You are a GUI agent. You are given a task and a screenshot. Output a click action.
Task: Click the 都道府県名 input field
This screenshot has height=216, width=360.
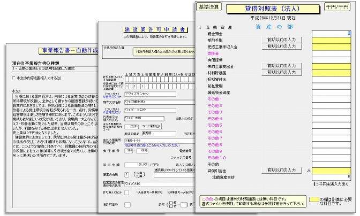pyautogui.click(x=159, y=133)
